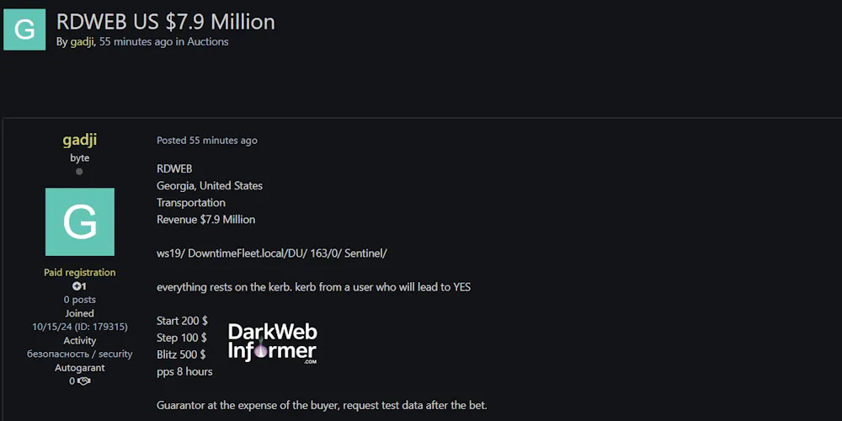Click the DarkWeb Informer watermark logo
This screenshot has height=421, width=842.
point(272,343)
